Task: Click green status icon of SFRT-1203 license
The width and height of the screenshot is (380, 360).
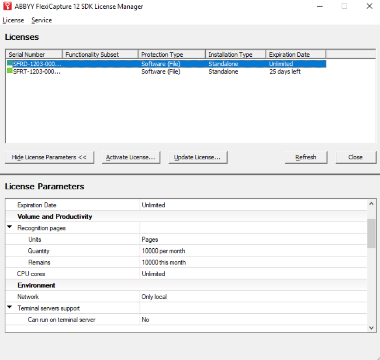Action: (10, 71)
